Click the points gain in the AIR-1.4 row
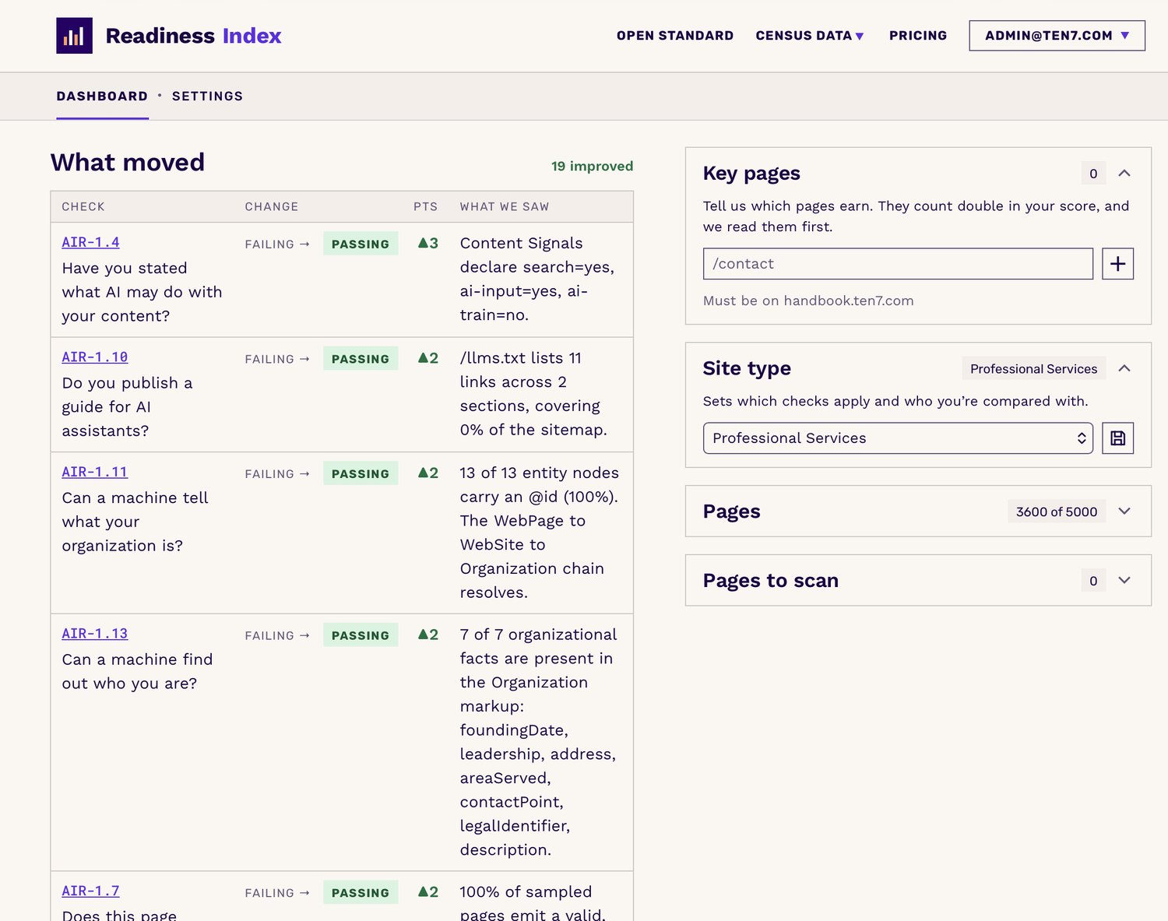Viewport: 1168px width, 921px height. pos(428,243)
